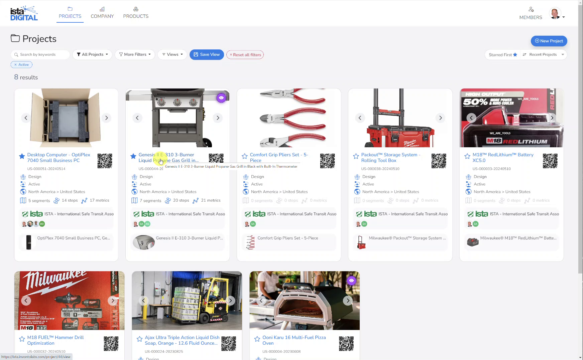Open the Members page
This screenshot has height=360, width=583.
point(531,14)
